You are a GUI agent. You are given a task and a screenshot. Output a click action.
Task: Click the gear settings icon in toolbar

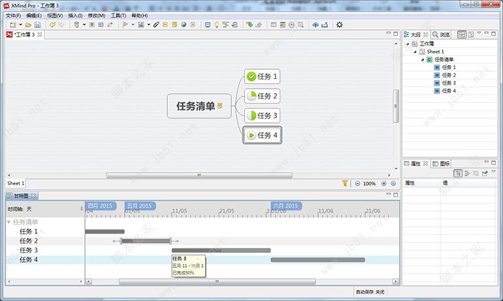point(340,25)
